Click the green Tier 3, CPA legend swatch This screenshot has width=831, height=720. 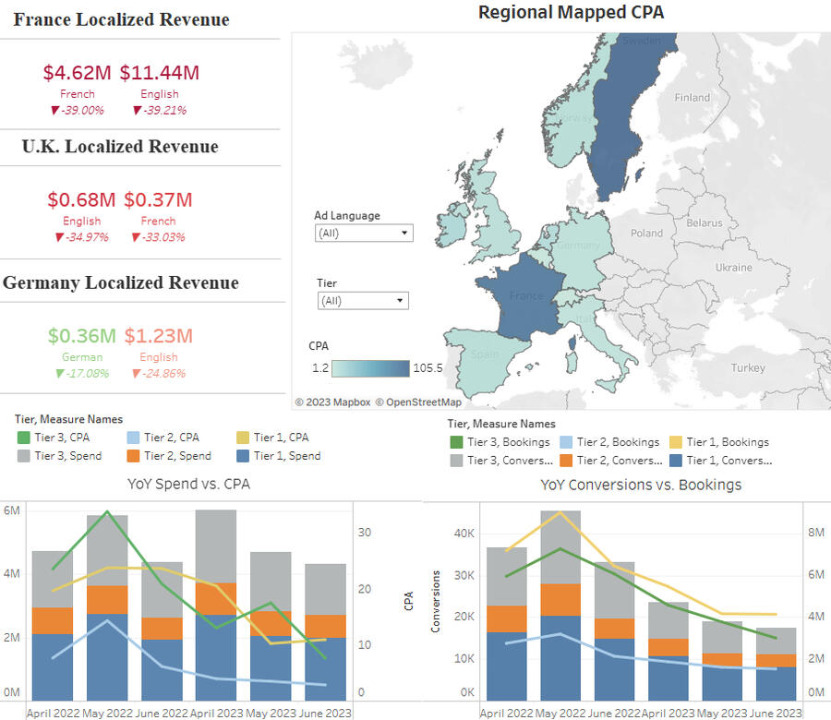24,438
